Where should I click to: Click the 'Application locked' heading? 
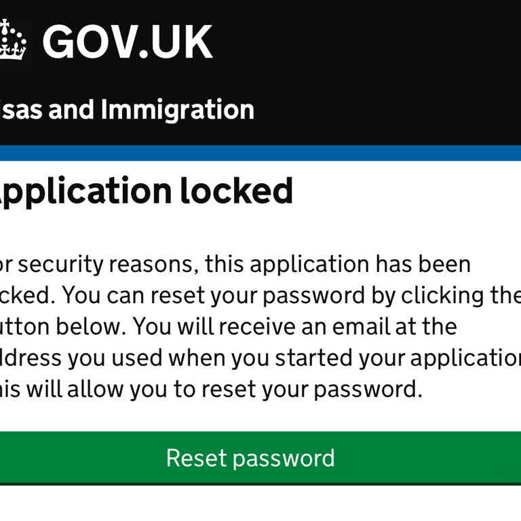point(145,192)
